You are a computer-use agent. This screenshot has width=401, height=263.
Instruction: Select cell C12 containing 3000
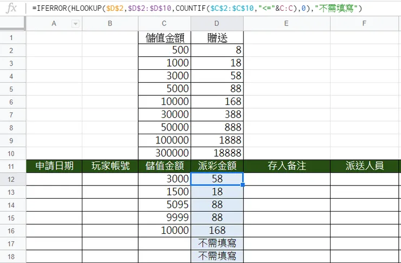coord(164,179)
